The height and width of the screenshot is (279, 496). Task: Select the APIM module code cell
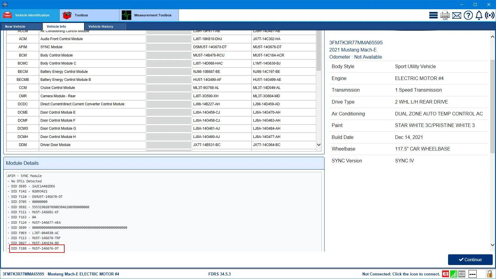coord(23,47)
